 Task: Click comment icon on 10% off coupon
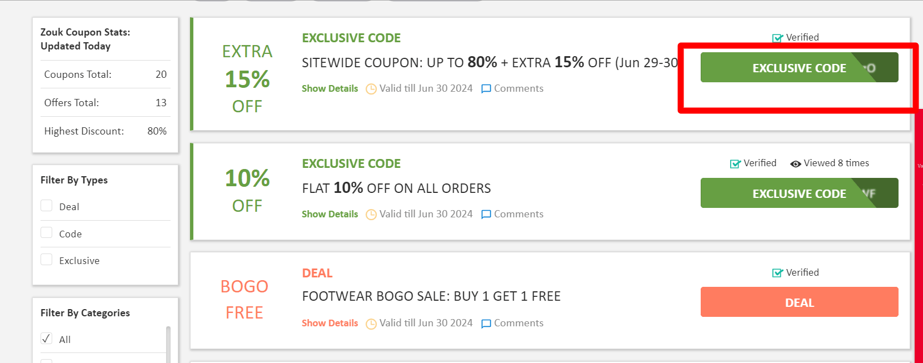coord(486,215)
